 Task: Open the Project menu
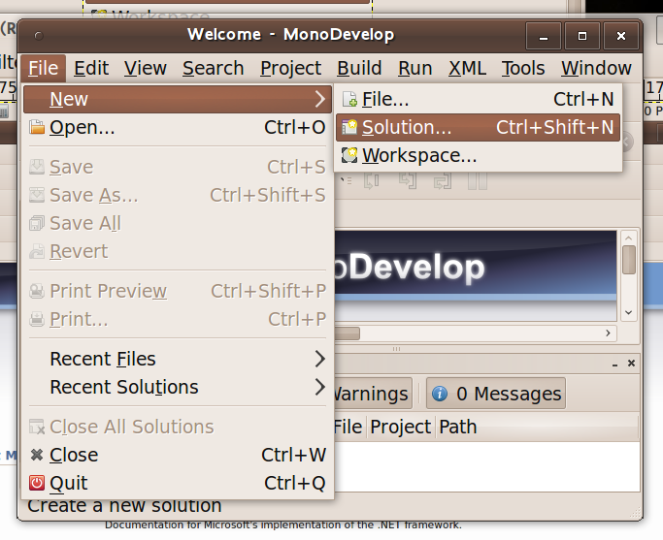point(290,68)
